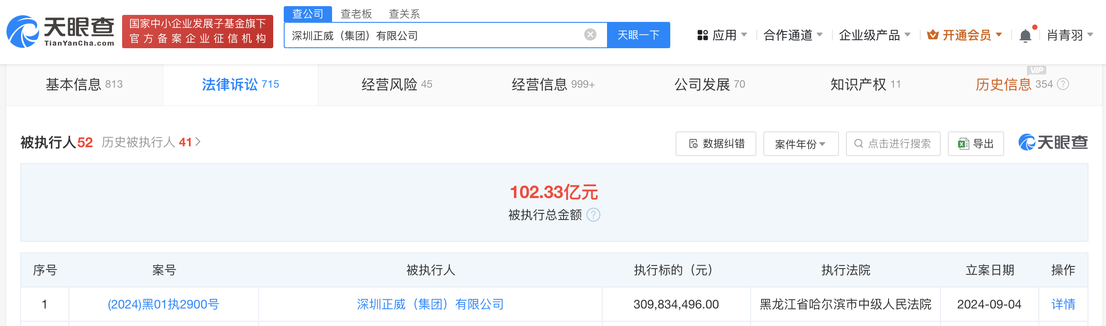Switch to the 查老板 search tab
The width and height of the screenshot is (1106, 326).
click(x=356, y=14)
